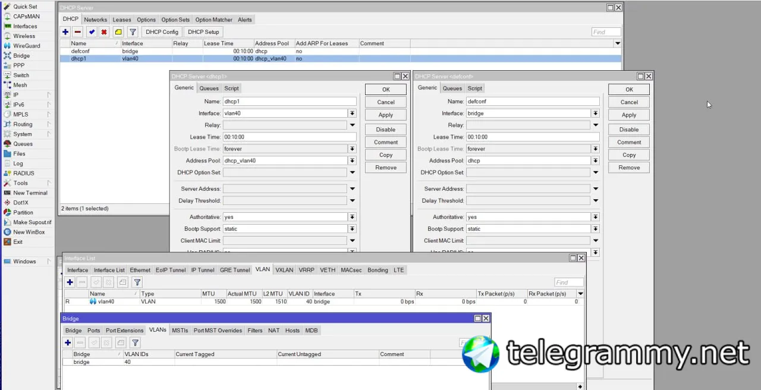Open Bootp Support dropdown in defconf dialog
Viewport: 761px width, 390px height.
tap(595, 229)
